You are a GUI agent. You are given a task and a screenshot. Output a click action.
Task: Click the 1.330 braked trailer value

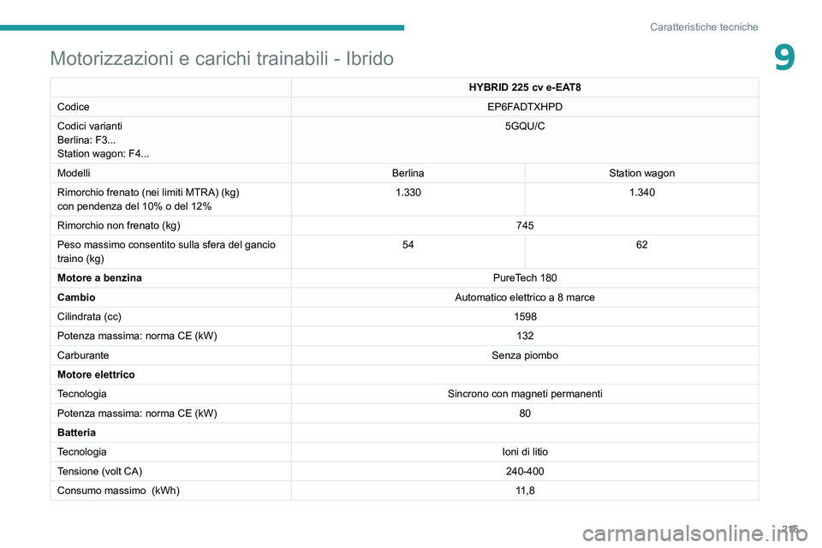click(x=408, y=193)
